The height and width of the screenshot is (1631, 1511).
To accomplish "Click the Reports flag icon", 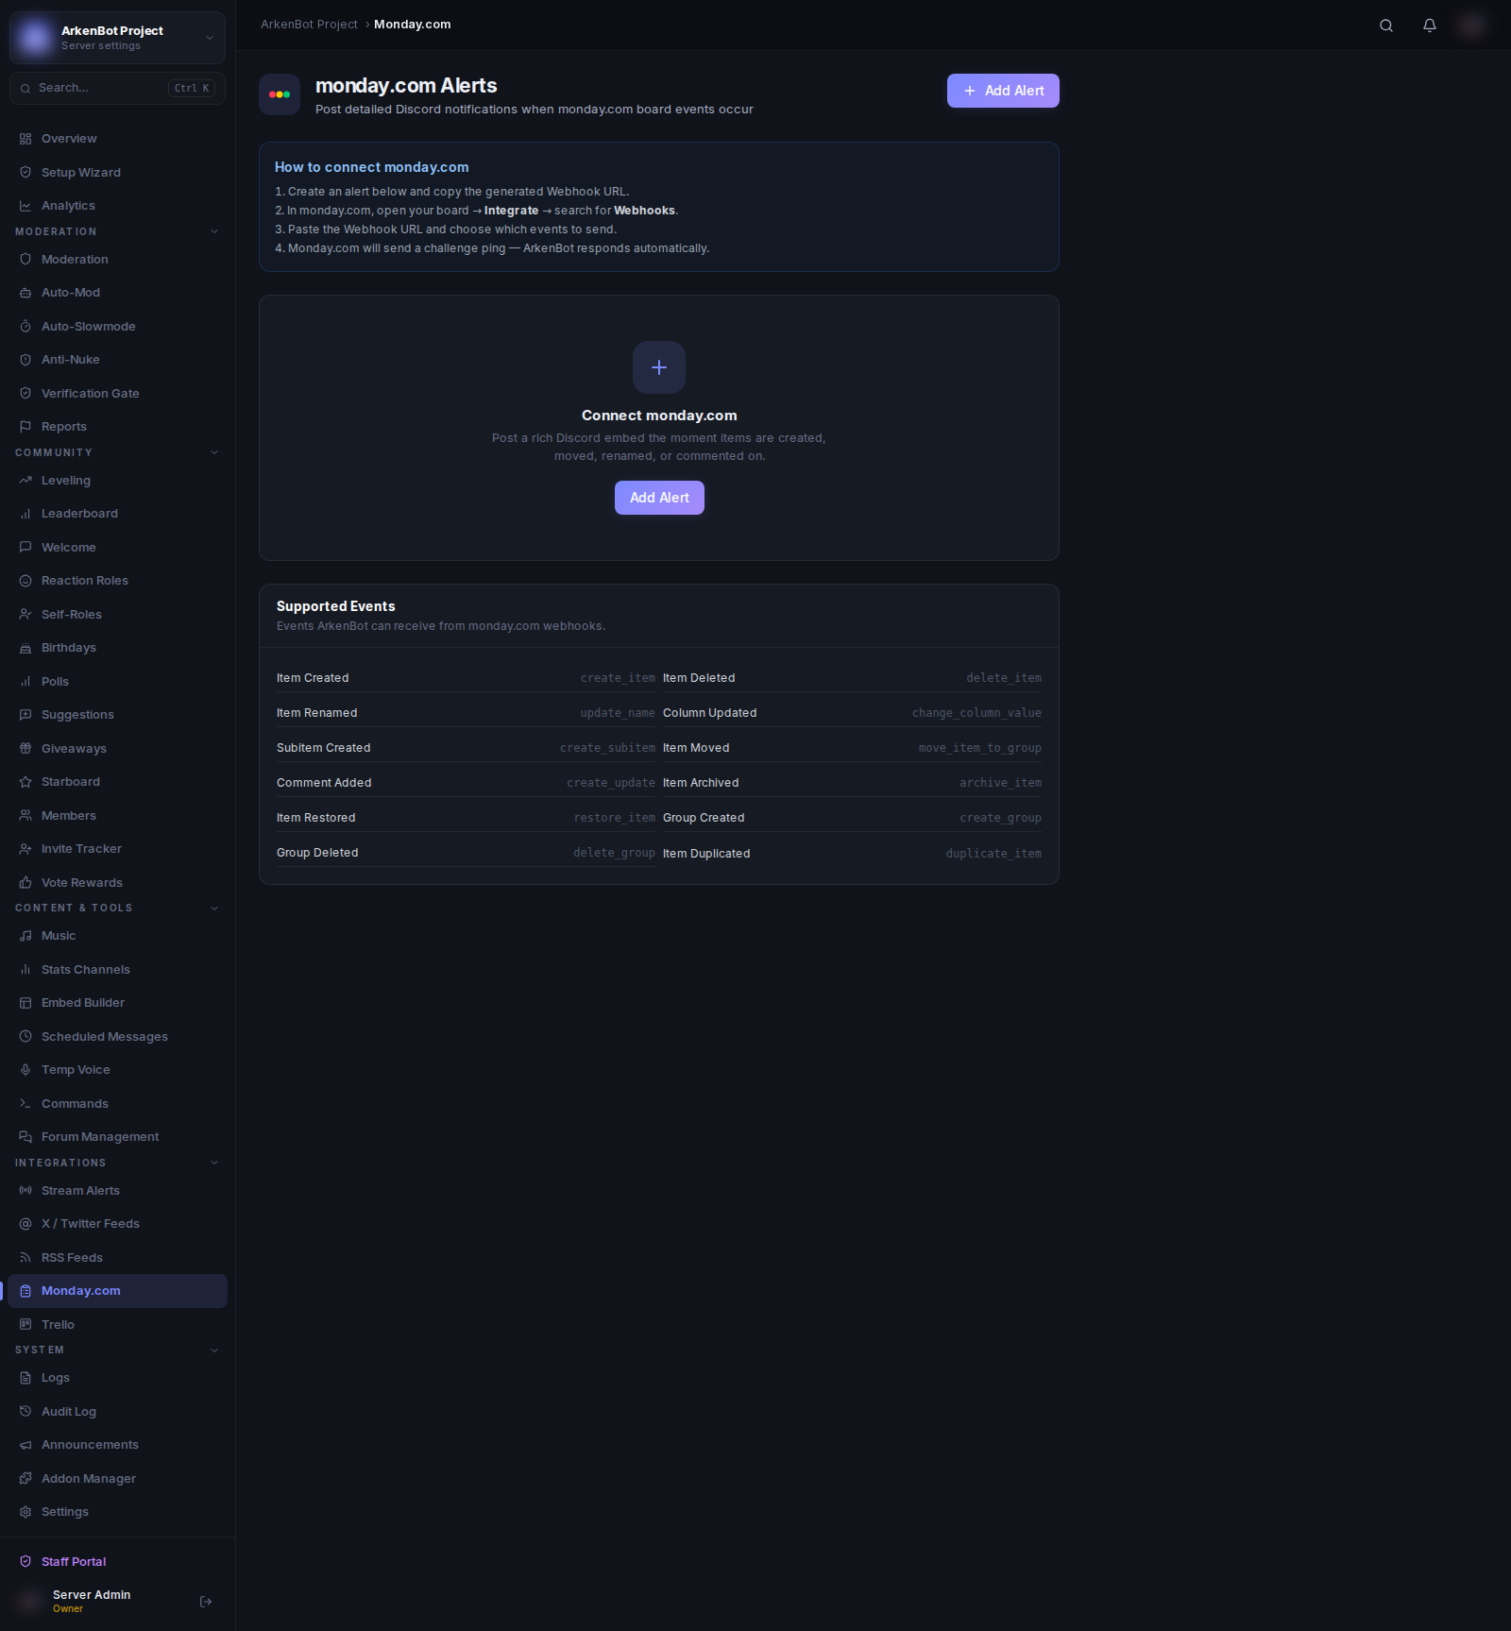I will click(x=25, y=427).
